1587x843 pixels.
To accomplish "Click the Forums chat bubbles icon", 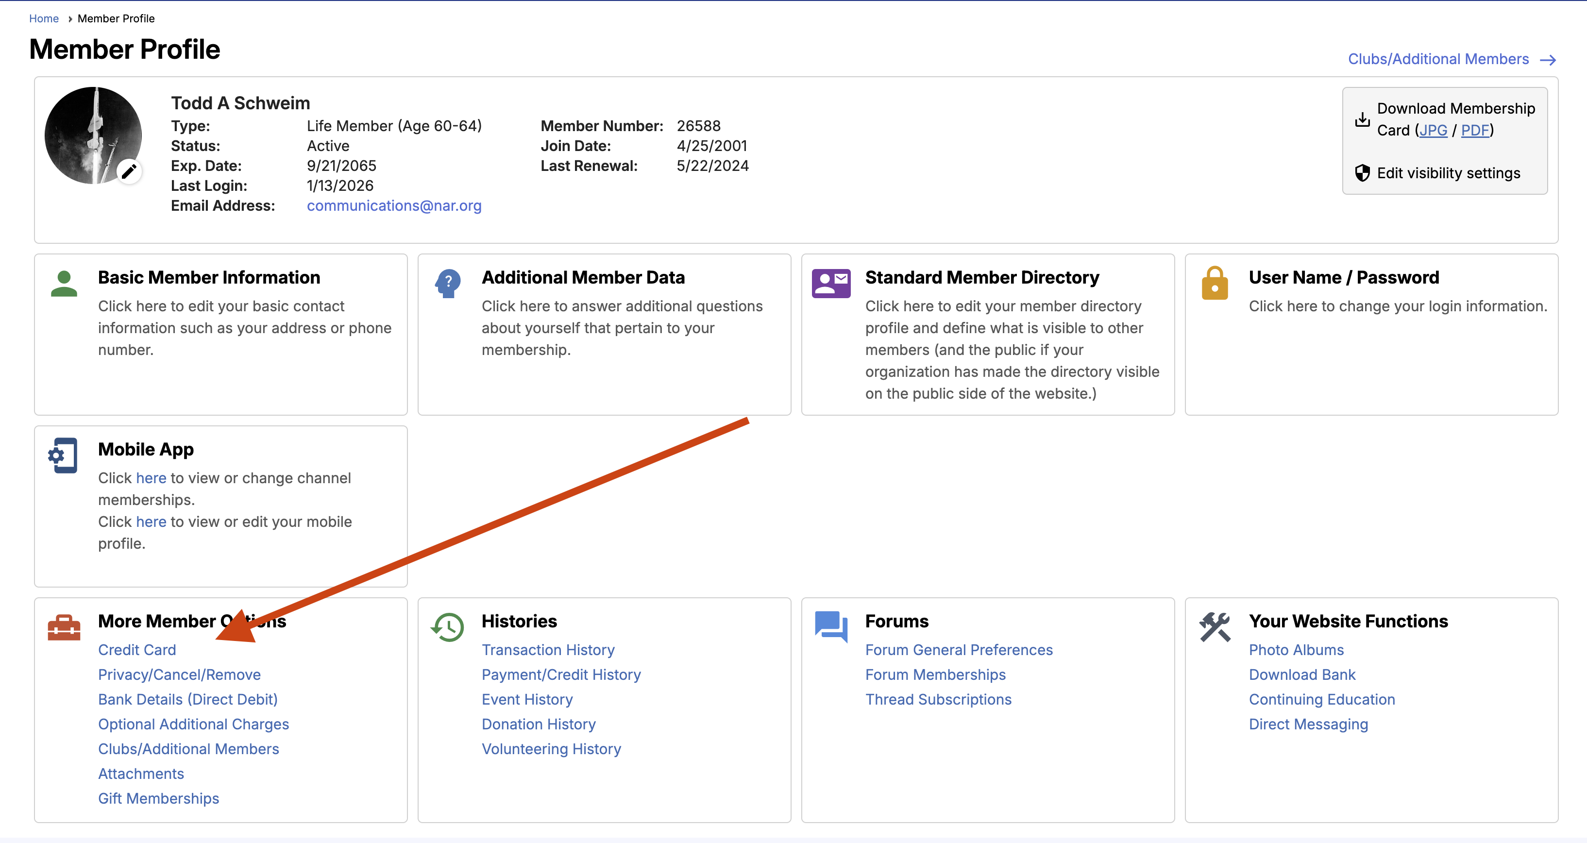I will click(830, 626).
